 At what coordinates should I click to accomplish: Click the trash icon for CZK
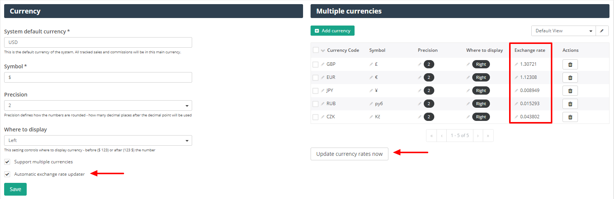pyautogui.click(x=570, y=117)
